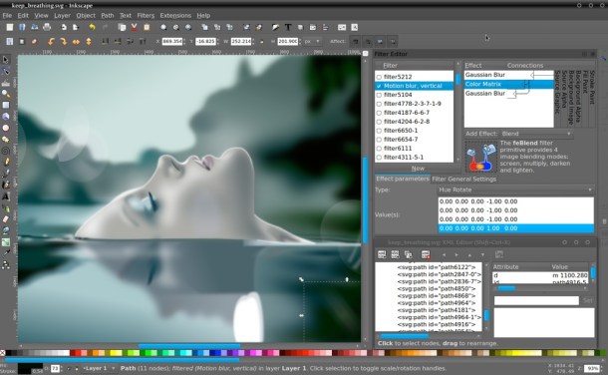The image size is (608, 375).
Task: Select svg:path id="path4181" node
Action: point(436,310)
